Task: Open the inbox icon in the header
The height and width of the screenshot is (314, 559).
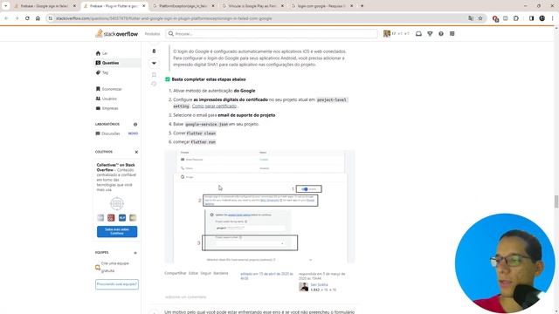Action: (418, 33)
